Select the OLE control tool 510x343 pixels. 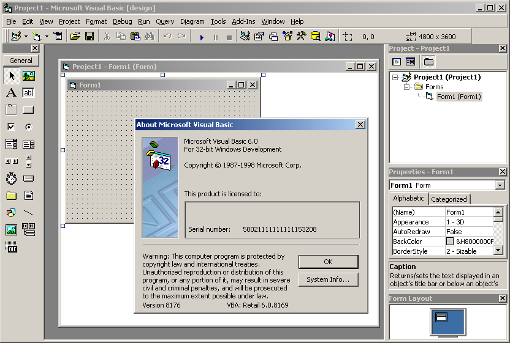point(12,246)
